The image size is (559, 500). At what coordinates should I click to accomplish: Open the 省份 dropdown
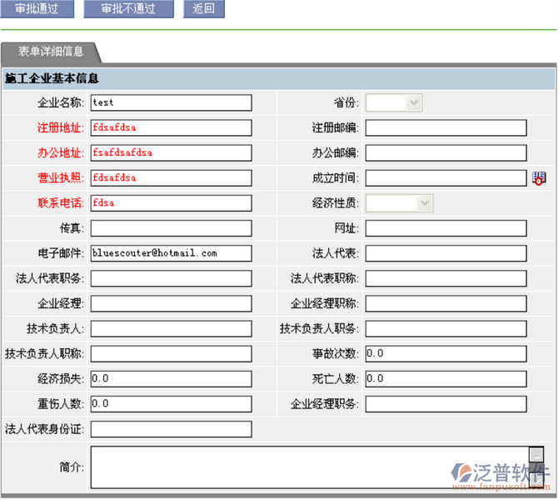tap(394, 102)
